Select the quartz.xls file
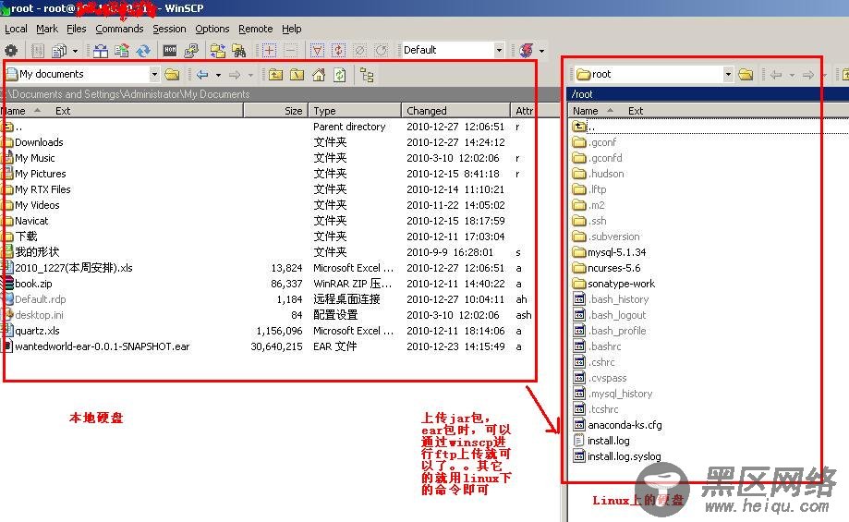 tap(37, 331)
